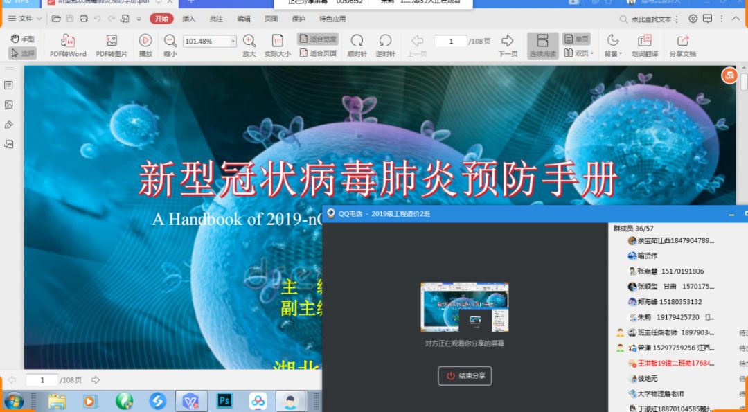748x412 pixels.
Task: Open background (背景) dropdown
Action: [x=613, y=46]
